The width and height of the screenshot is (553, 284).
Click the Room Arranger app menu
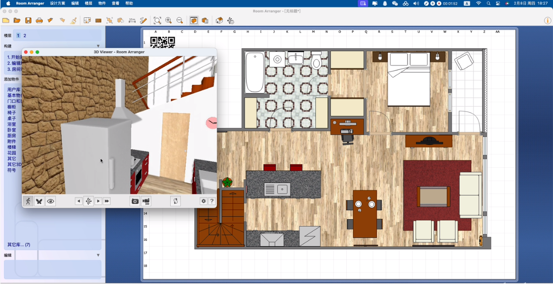[x=30, y=3]
